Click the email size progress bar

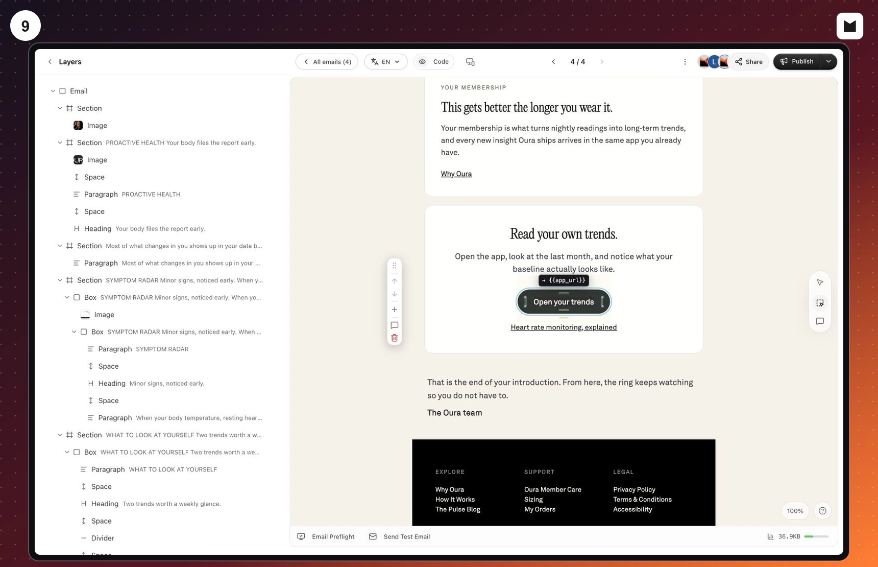click(816, 536)
